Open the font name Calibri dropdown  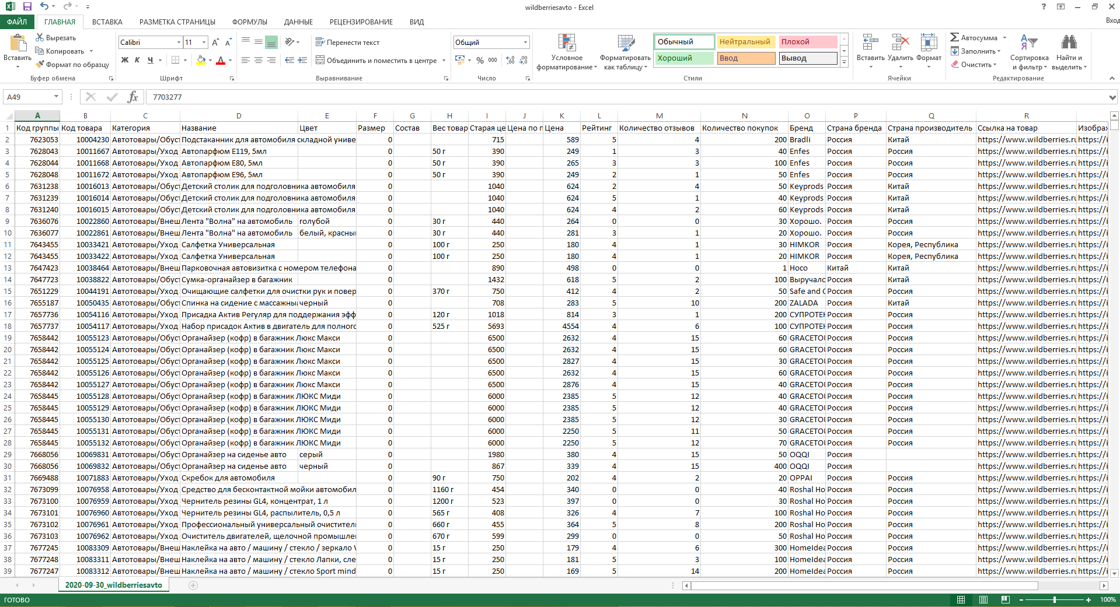[179, 43]
